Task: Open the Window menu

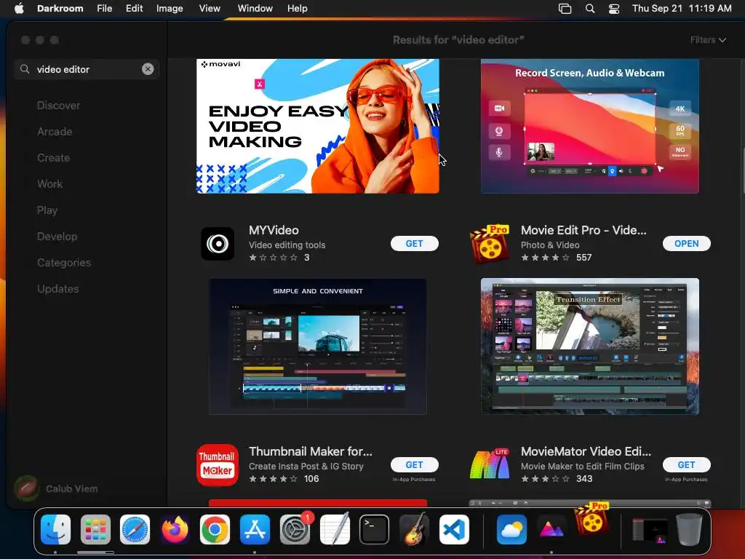Action: 255,9
